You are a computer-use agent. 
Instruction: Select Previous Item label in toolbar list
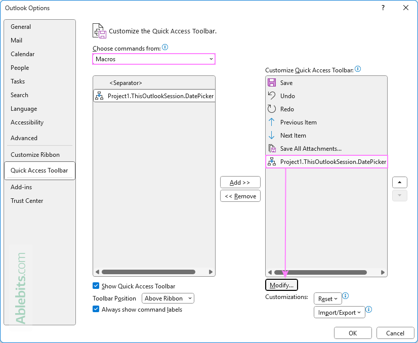click(298, 122)
